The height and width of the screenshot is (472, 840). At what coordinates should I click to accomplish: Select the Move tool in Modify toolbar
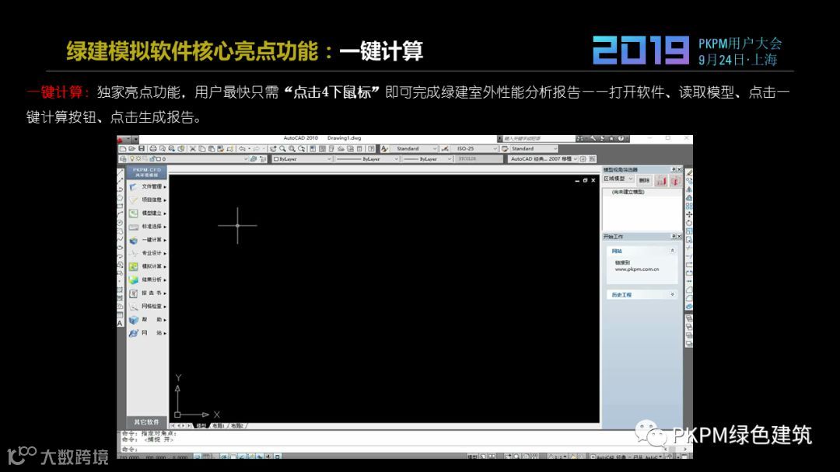[689, 215]
